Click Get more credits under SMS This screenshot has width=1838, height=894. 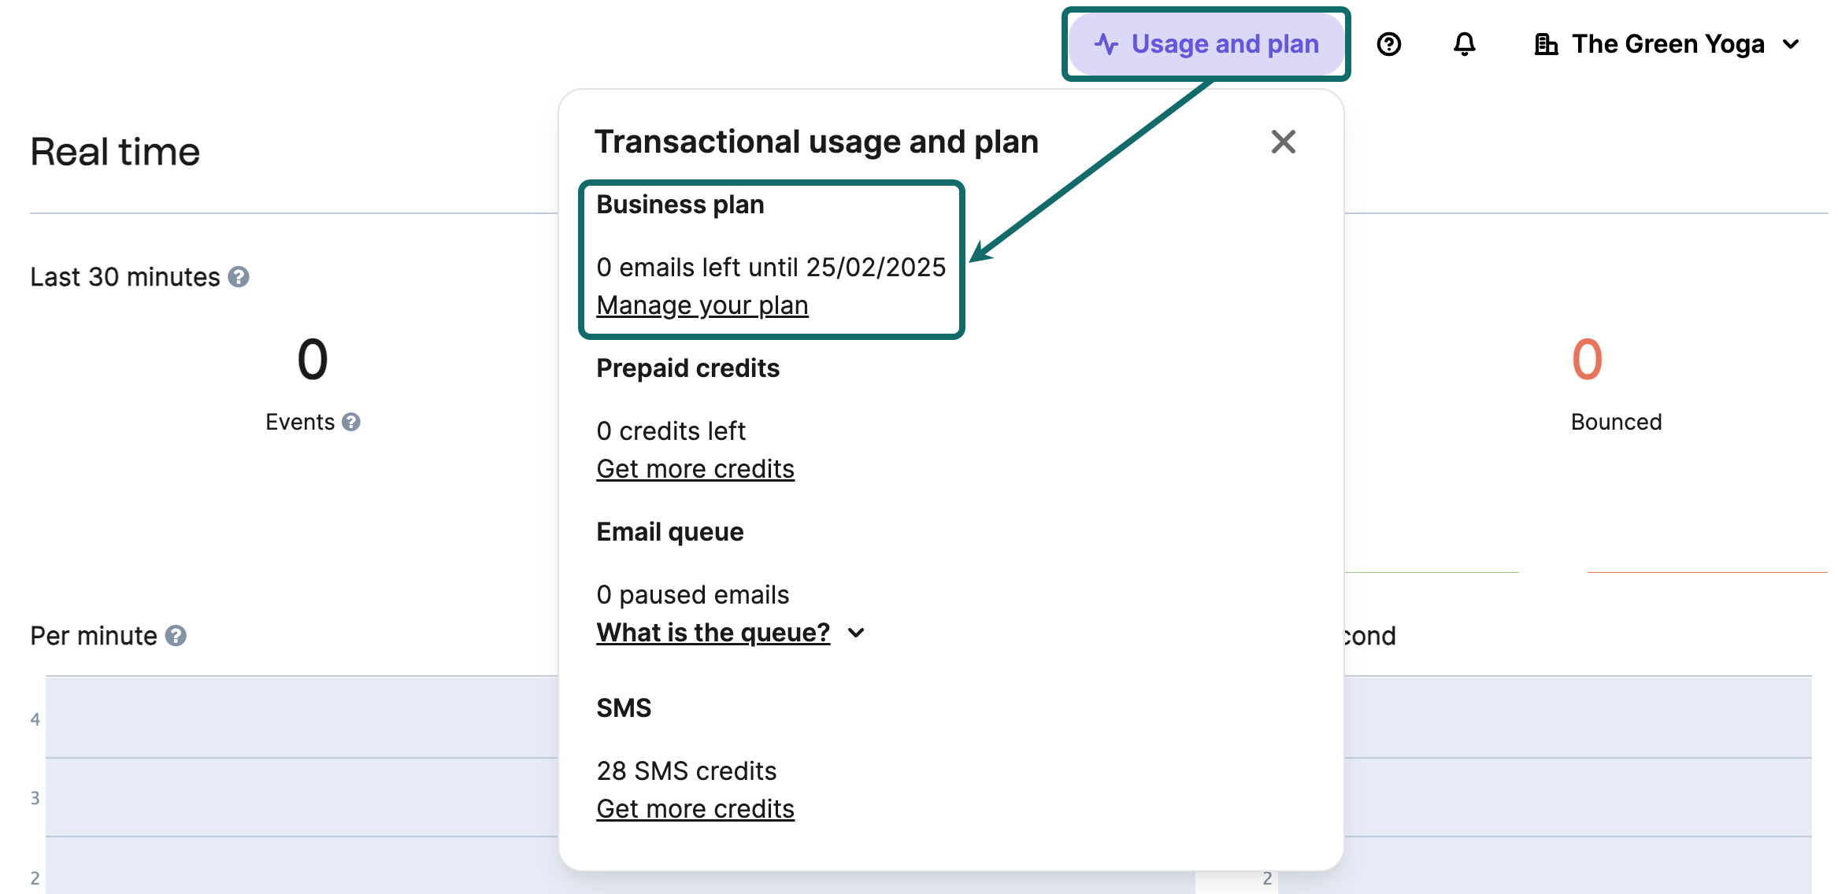point(695,809)
